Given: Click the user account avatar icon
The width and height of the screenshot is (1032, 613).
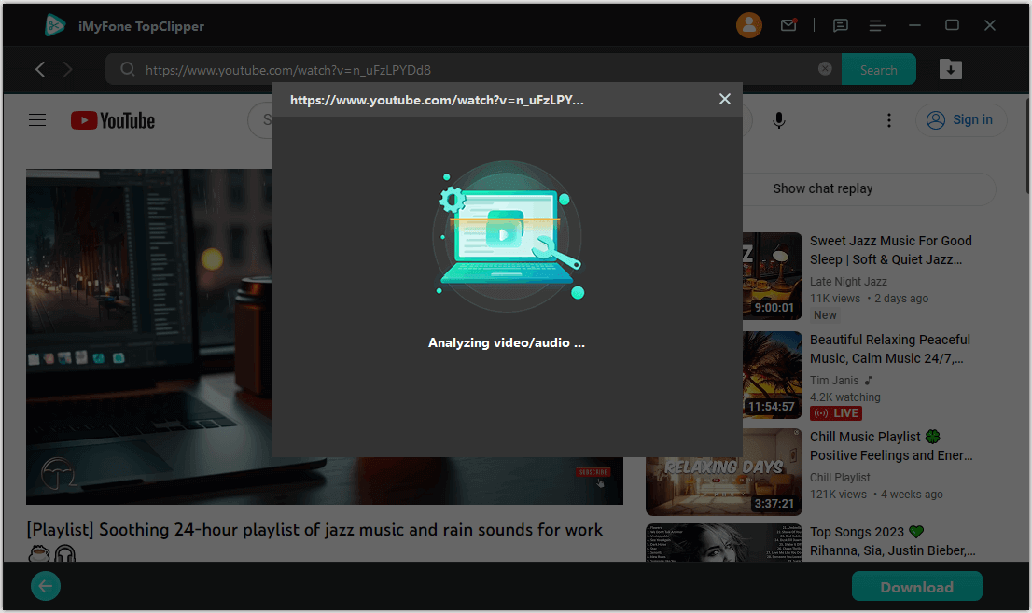Looking at the screenshot, I should [x=748, y=25].
